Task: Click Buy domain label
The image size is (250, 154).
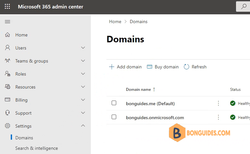Action: [167, 67]
